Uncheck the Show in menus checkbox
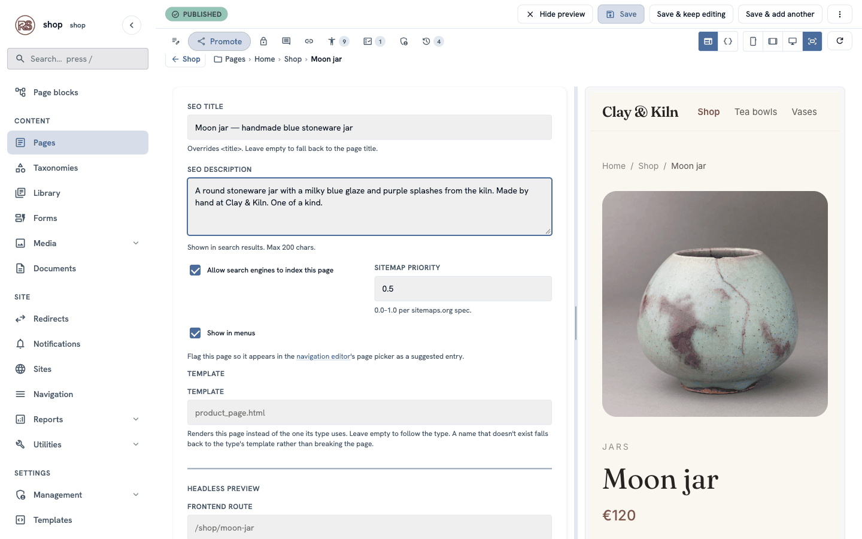The width and height of the screenshot is (862, 539). click(195, 333)
